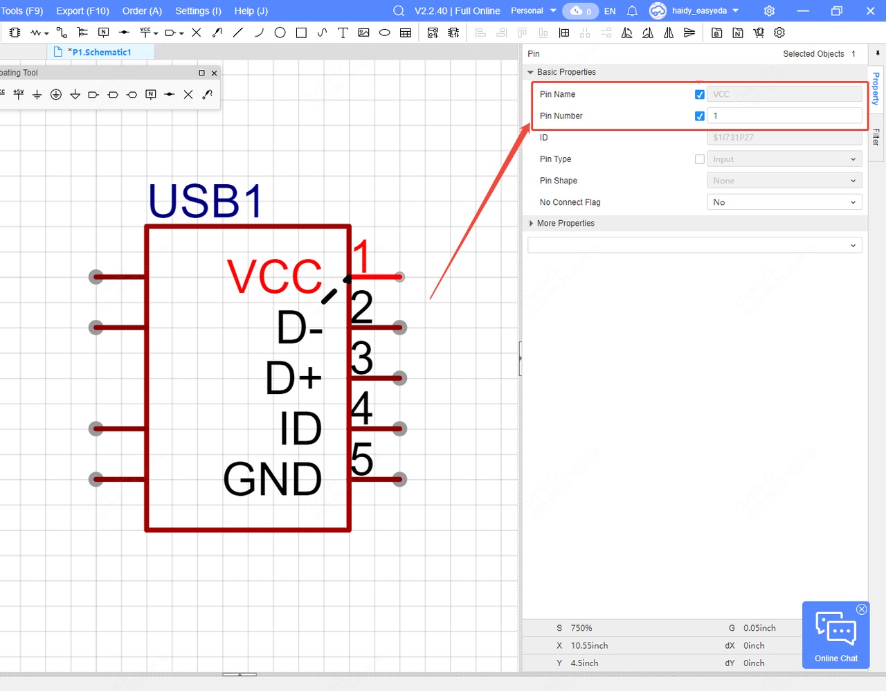Expand the More Properties section

point(566,223)
